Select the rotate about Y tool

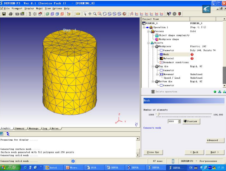pyautogui.click(x=114, y=14)
